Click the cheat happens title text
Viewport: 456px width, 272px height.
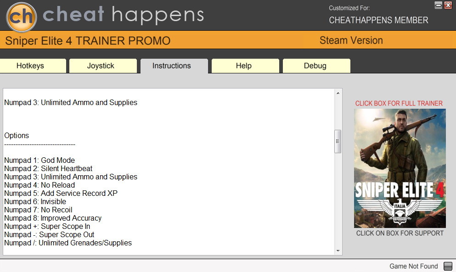coord(124,15)
